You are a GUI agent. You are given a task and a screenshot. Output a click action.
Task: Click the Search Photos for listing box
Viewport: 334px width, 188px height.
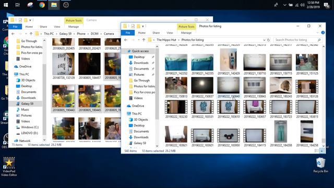297,40
